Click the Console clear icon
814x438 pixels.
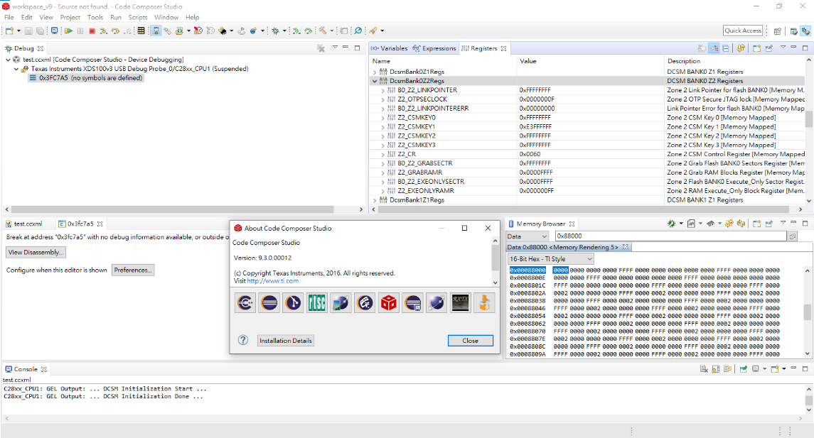(x=703, y=369)
